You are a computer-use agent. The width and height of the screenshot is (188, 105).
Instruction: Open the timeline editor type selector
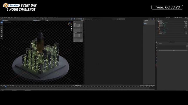coord(1,85)
